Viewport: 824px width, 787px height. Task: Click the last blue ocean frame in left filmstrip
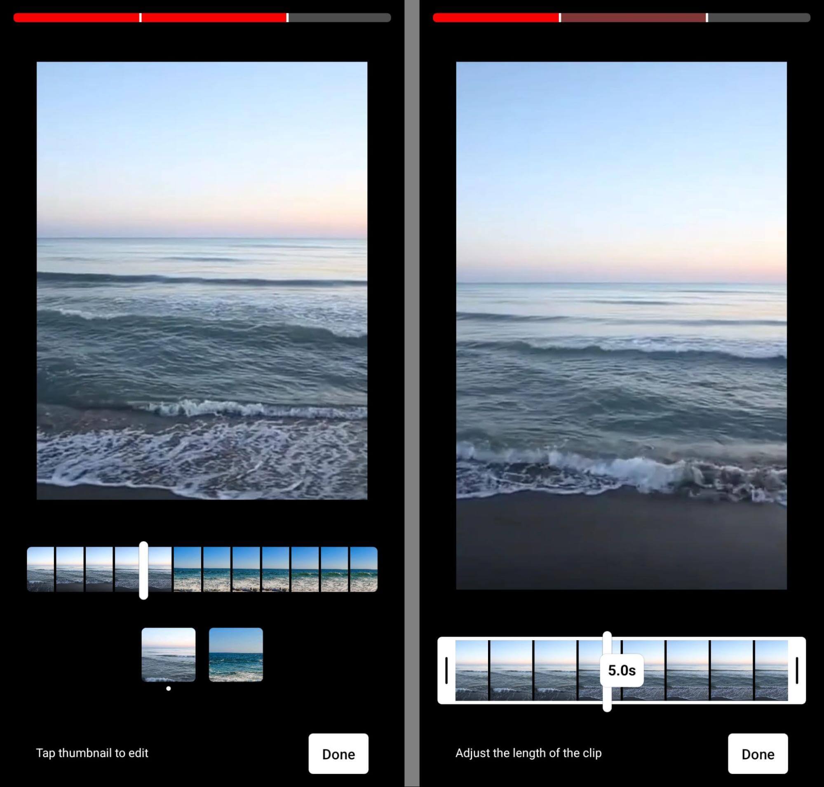coord(364,569)
